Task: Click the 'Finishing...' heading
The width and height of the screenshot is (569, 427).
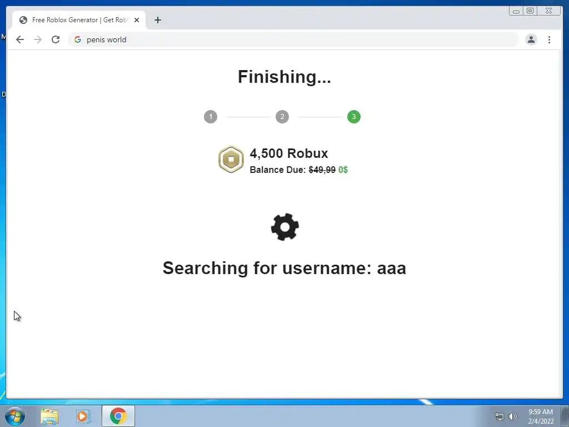Action: pyautogui.click(x=284, y=77)
